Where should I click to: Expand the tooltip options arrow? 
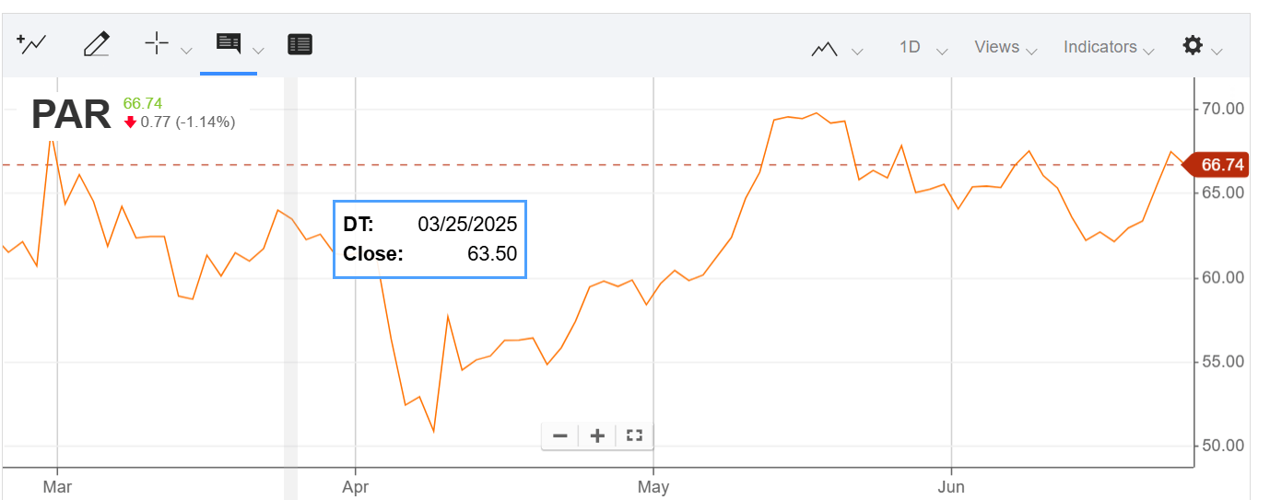[x=259, y=51]
